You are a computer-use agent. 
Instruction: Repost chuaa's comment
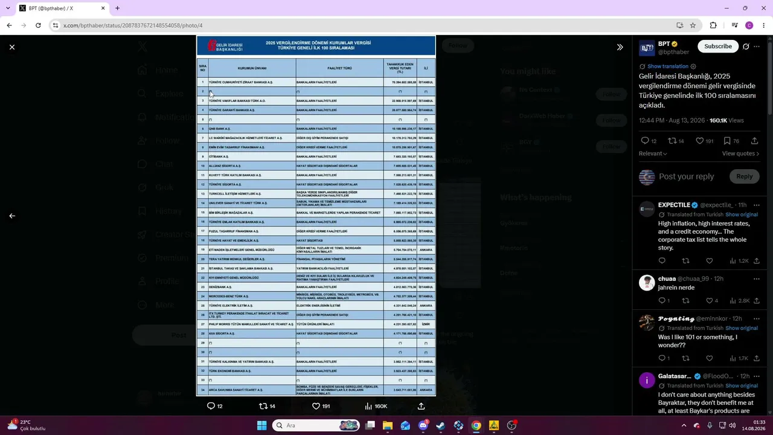point(685,300)
